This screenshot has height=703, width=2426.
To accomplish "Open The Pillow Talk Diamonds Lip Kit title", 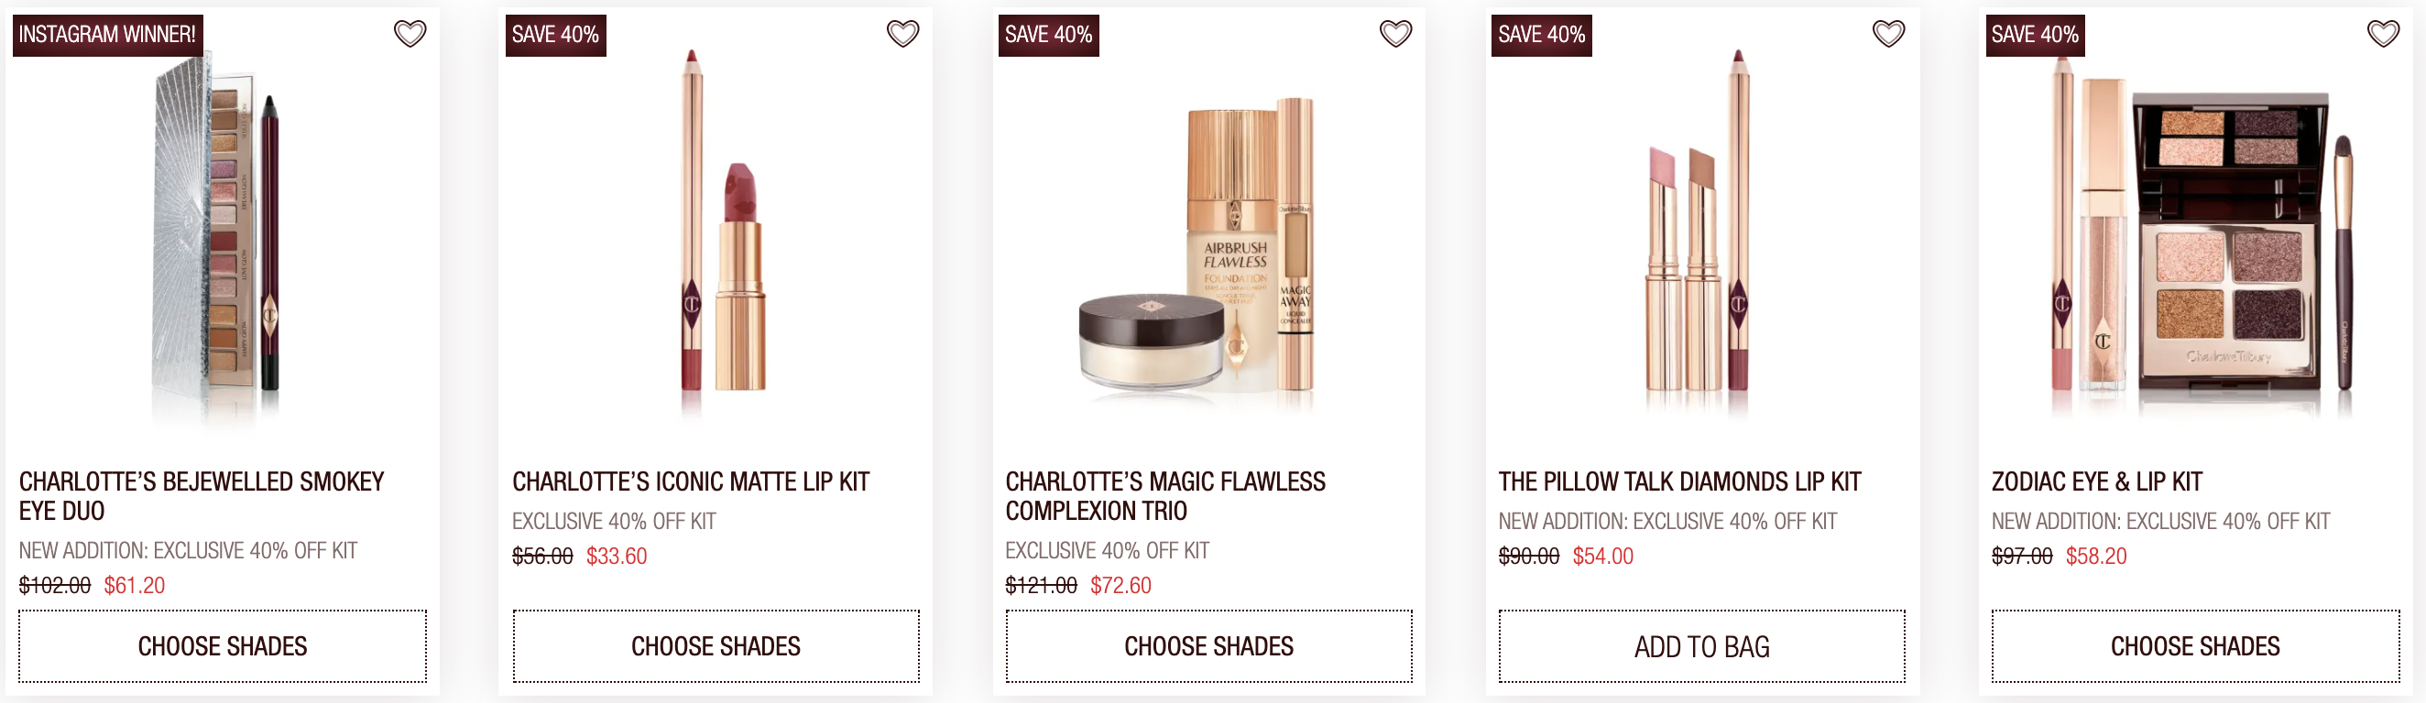I will point(1679,481).
